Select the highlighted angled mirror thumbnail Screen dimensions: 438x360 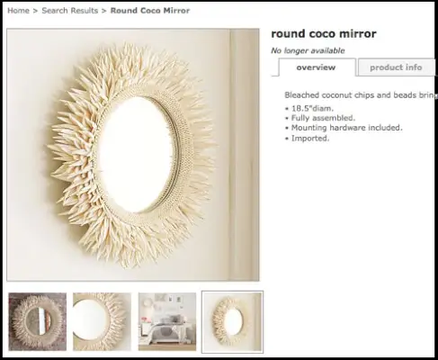232,321
